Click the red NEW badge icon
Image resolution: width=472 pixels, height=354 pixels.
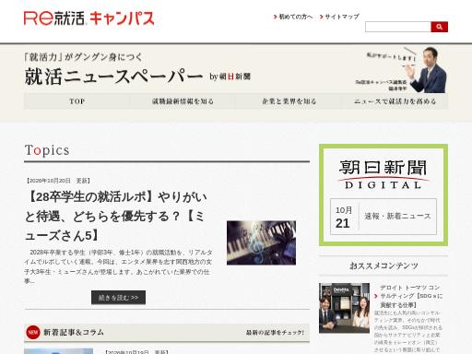[33, 333]
